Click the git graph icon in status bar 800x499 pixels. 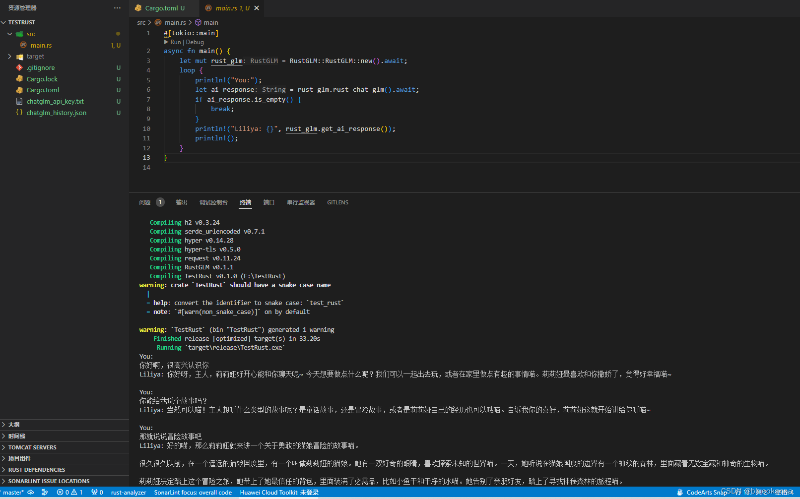[x=45, y=493]
